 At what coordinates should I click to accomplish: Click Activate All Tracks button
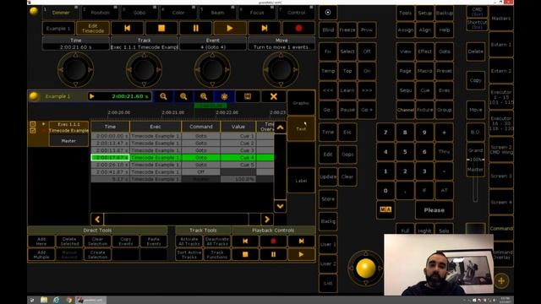tap(189, 241)
